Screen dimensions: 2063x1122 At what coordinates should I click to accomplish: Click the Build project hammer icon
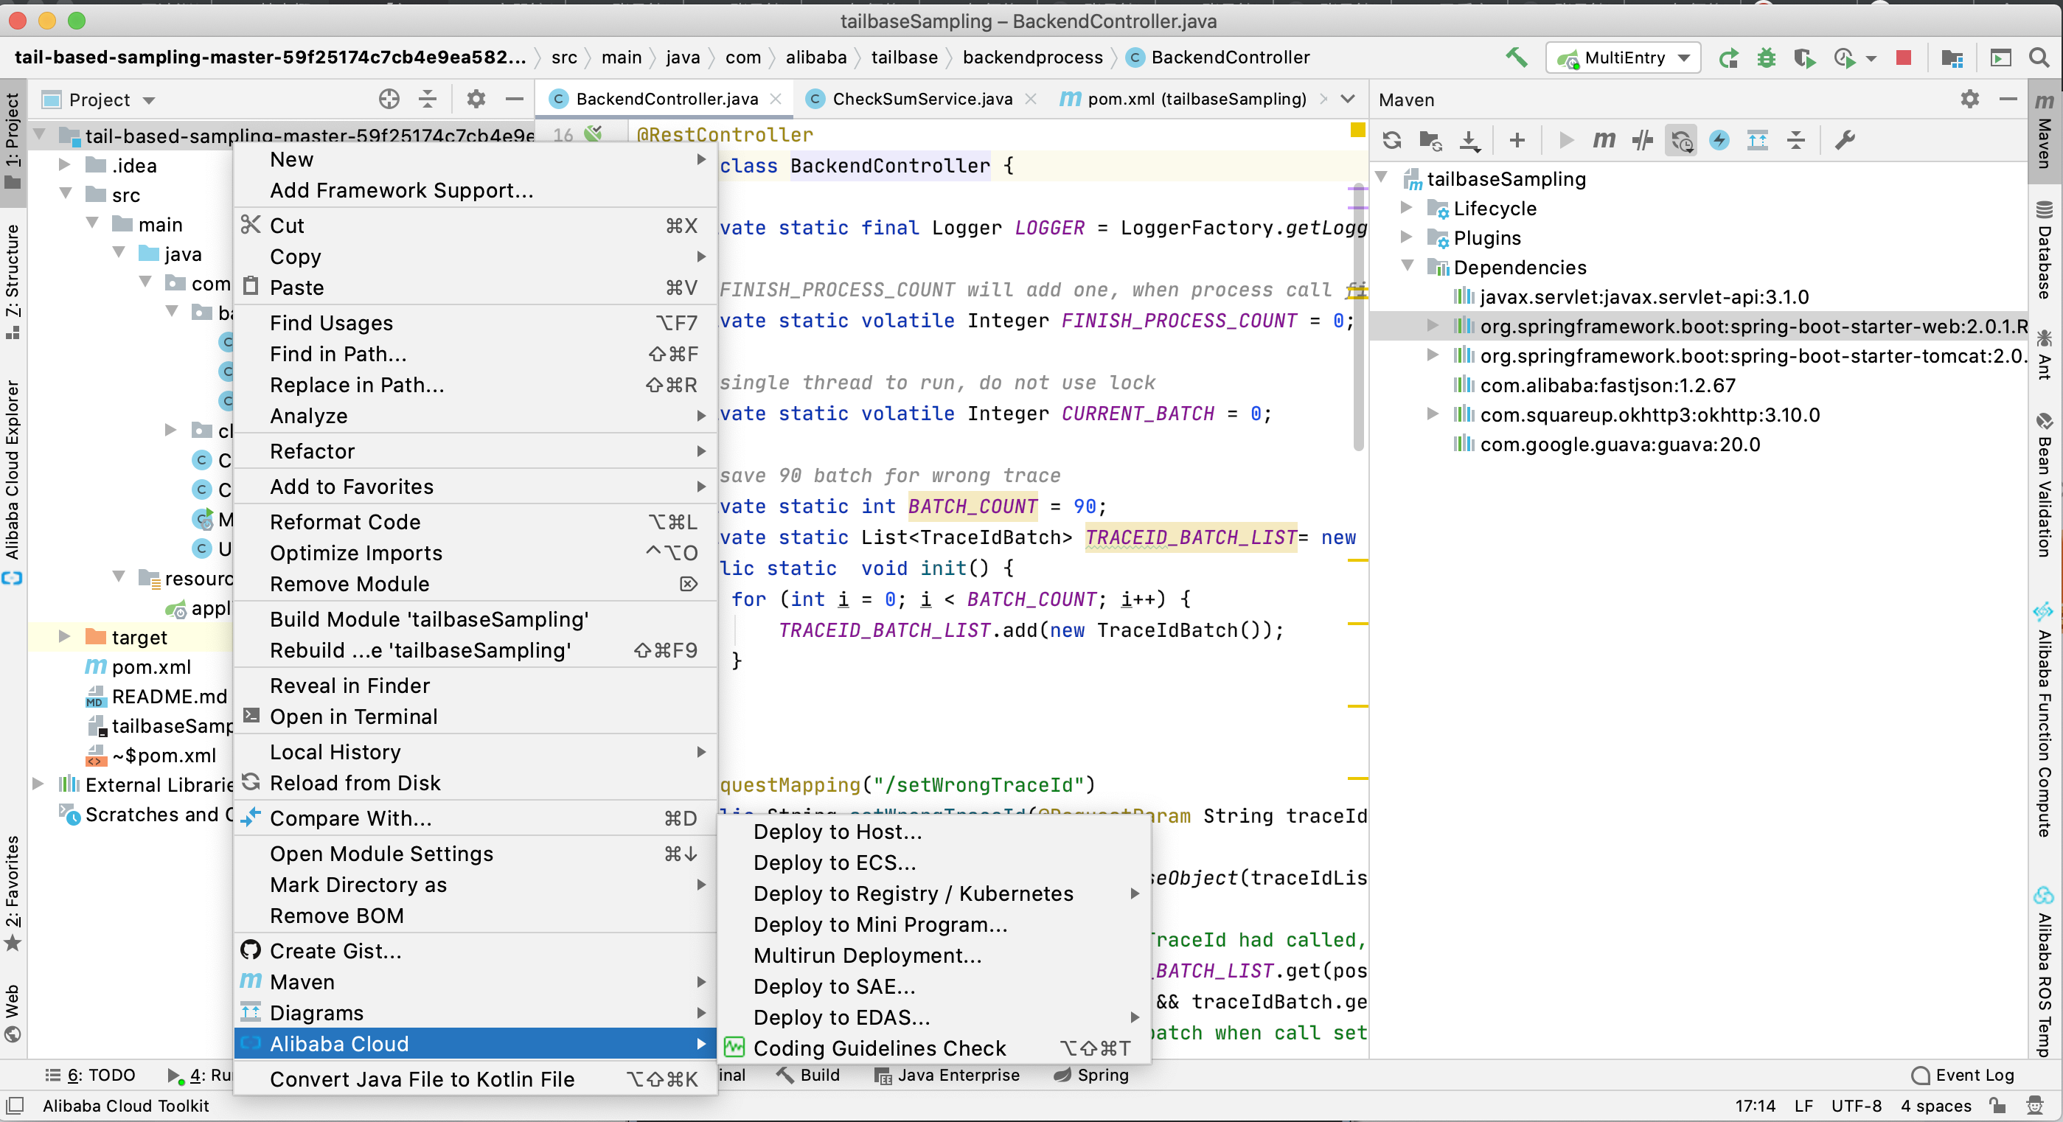pyautogui.click(x=1516, y=58)
